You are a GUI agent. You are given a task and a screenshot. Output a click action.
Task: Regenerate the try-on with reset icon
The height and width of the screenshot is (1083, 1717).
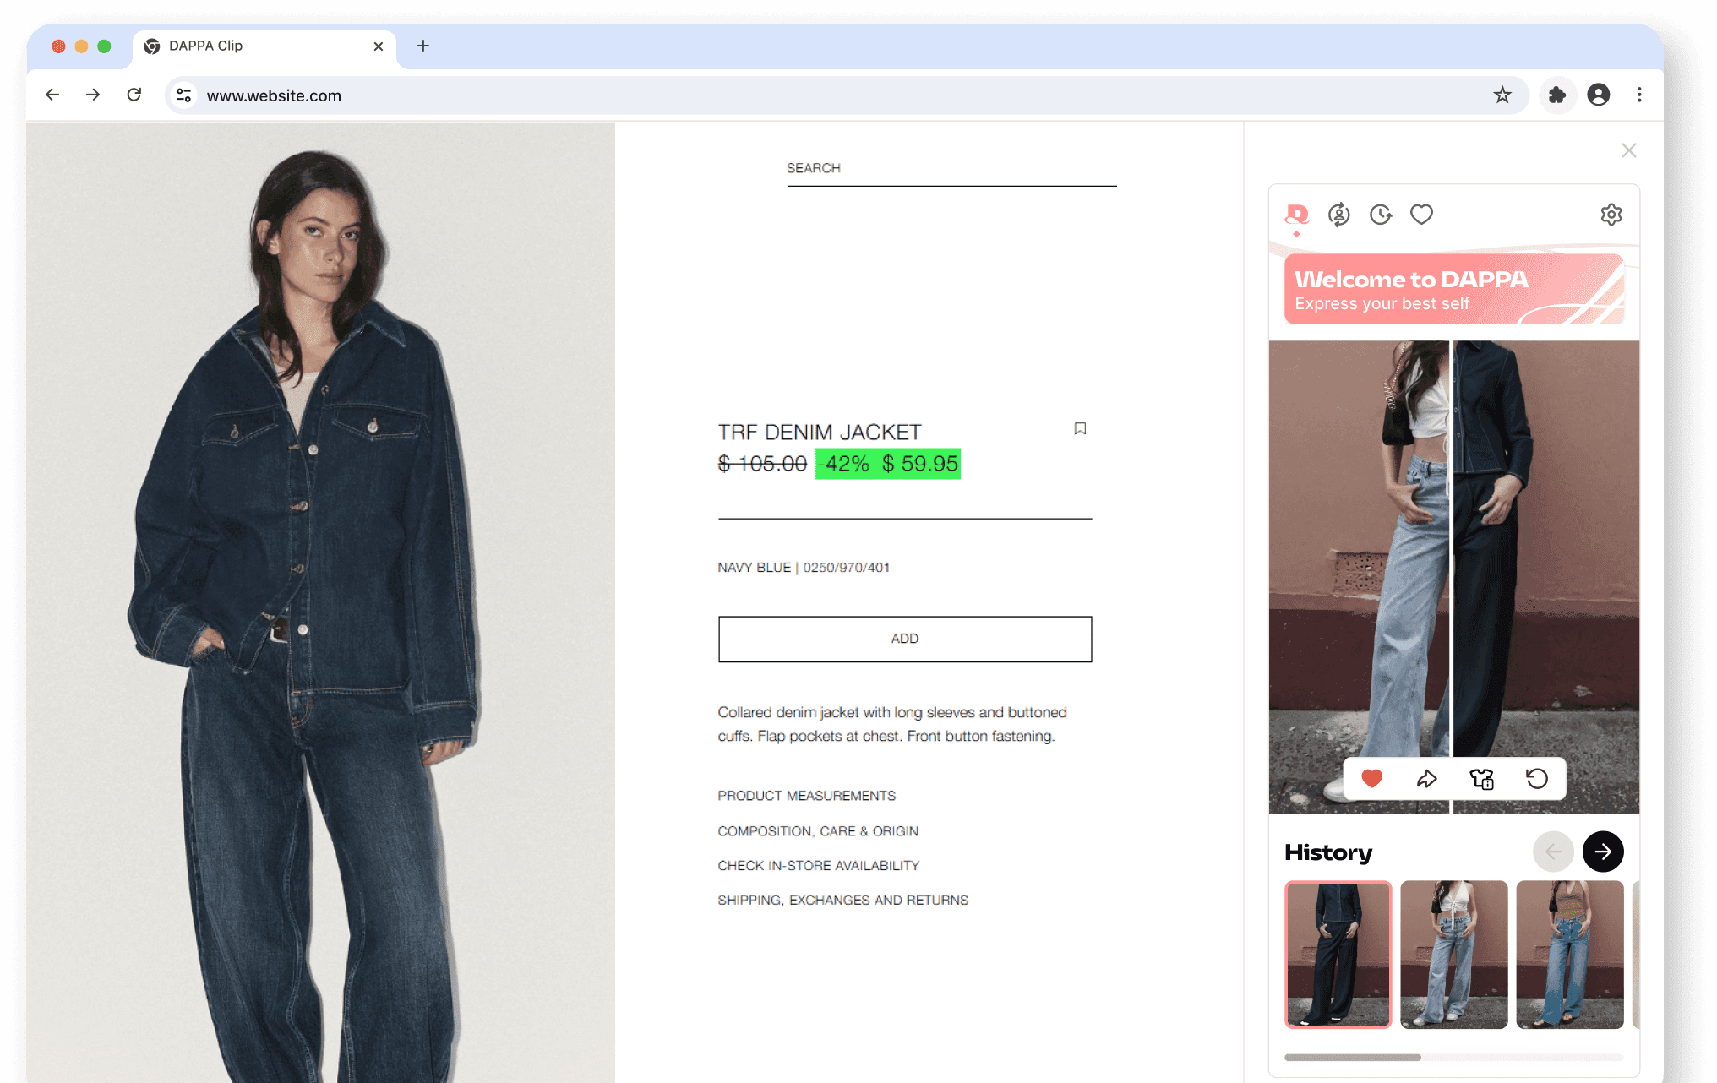click(x=1537, y=779)
